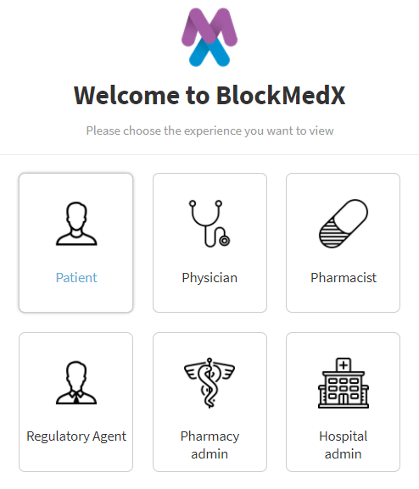Click the suited agent figure icon
This screenshot has height=489, width=419.
point(76,383)
